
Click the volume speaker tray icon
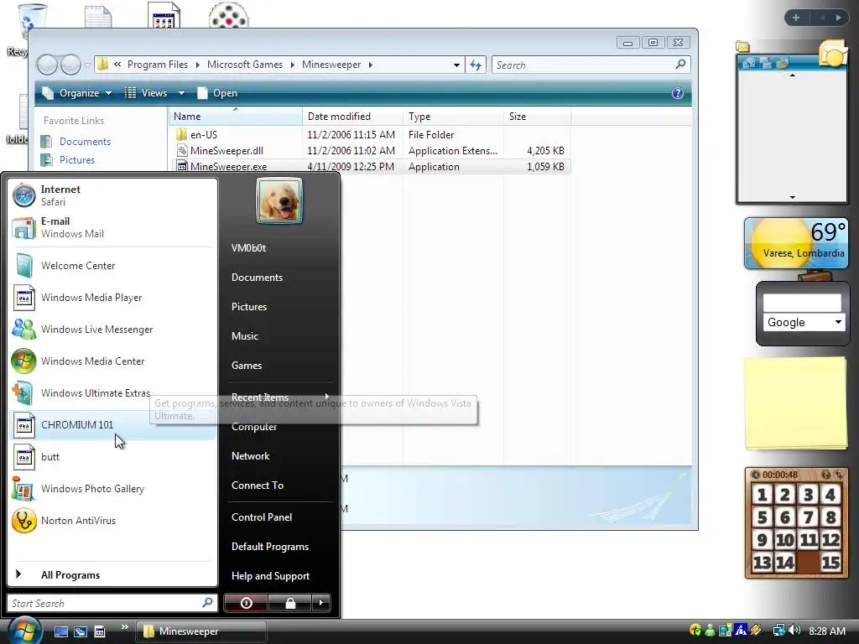(x=795, y=631)
